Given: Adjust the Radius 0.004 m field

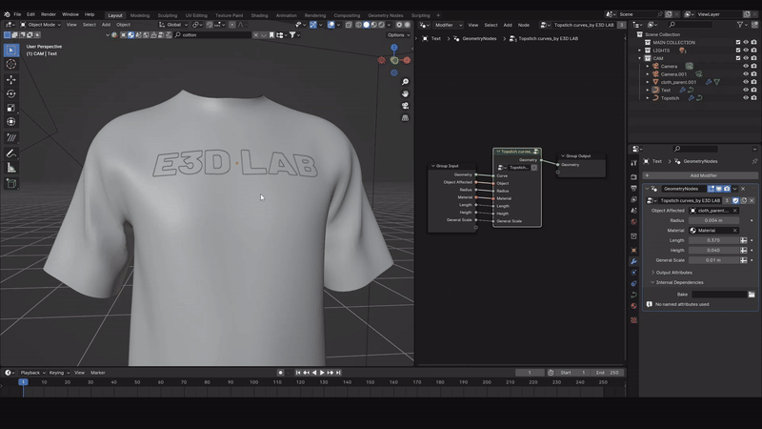Looking at the screenshot, I should click(x=713, y=220).
